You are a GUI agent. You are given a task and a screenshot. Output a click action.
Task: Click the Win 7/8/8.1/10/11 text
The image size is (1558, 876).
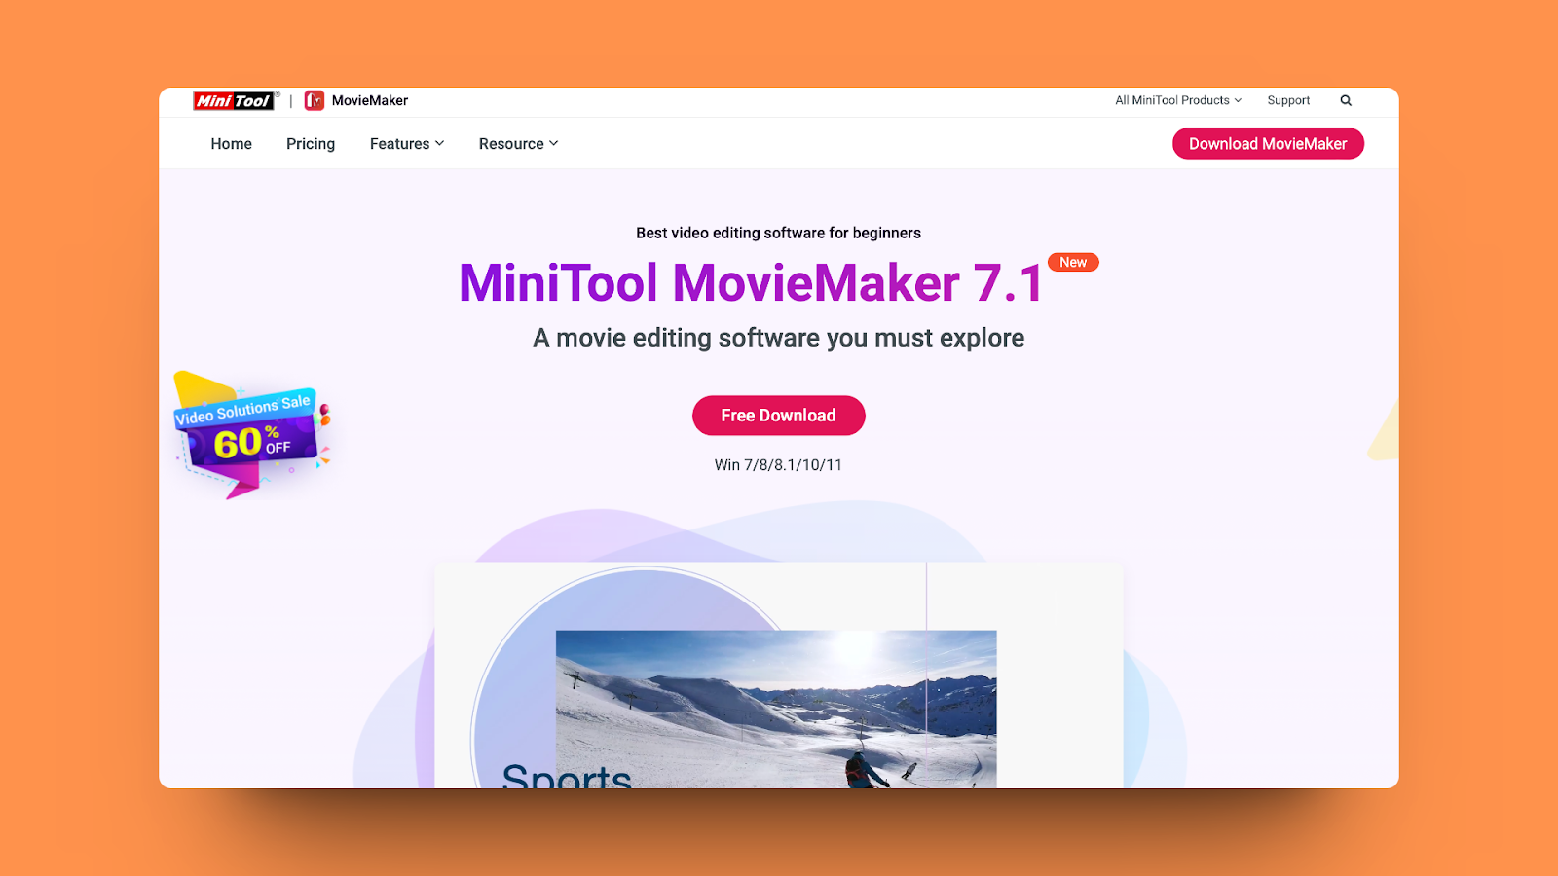(x=778, y=465)
